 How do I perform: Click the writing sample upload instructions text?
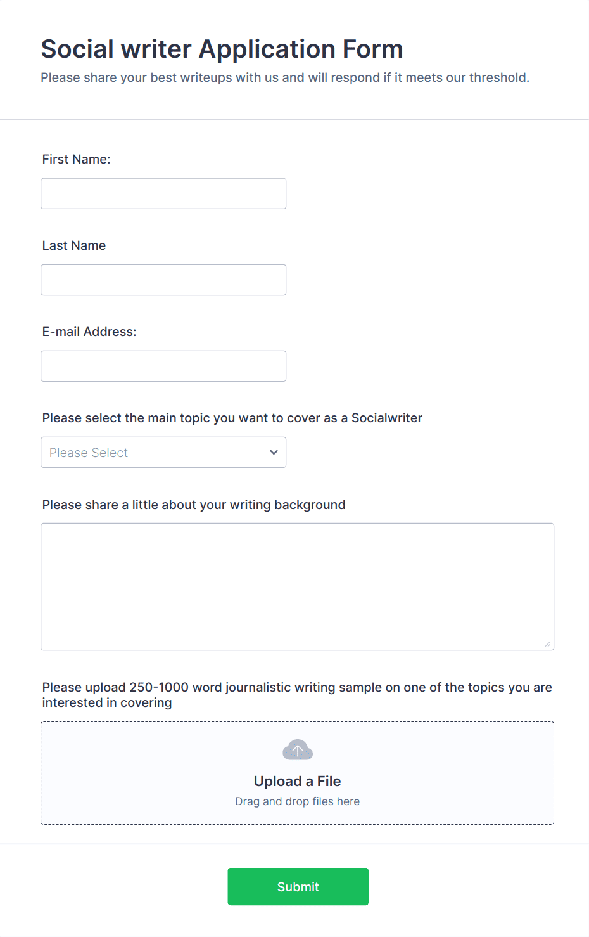[296, 694]
